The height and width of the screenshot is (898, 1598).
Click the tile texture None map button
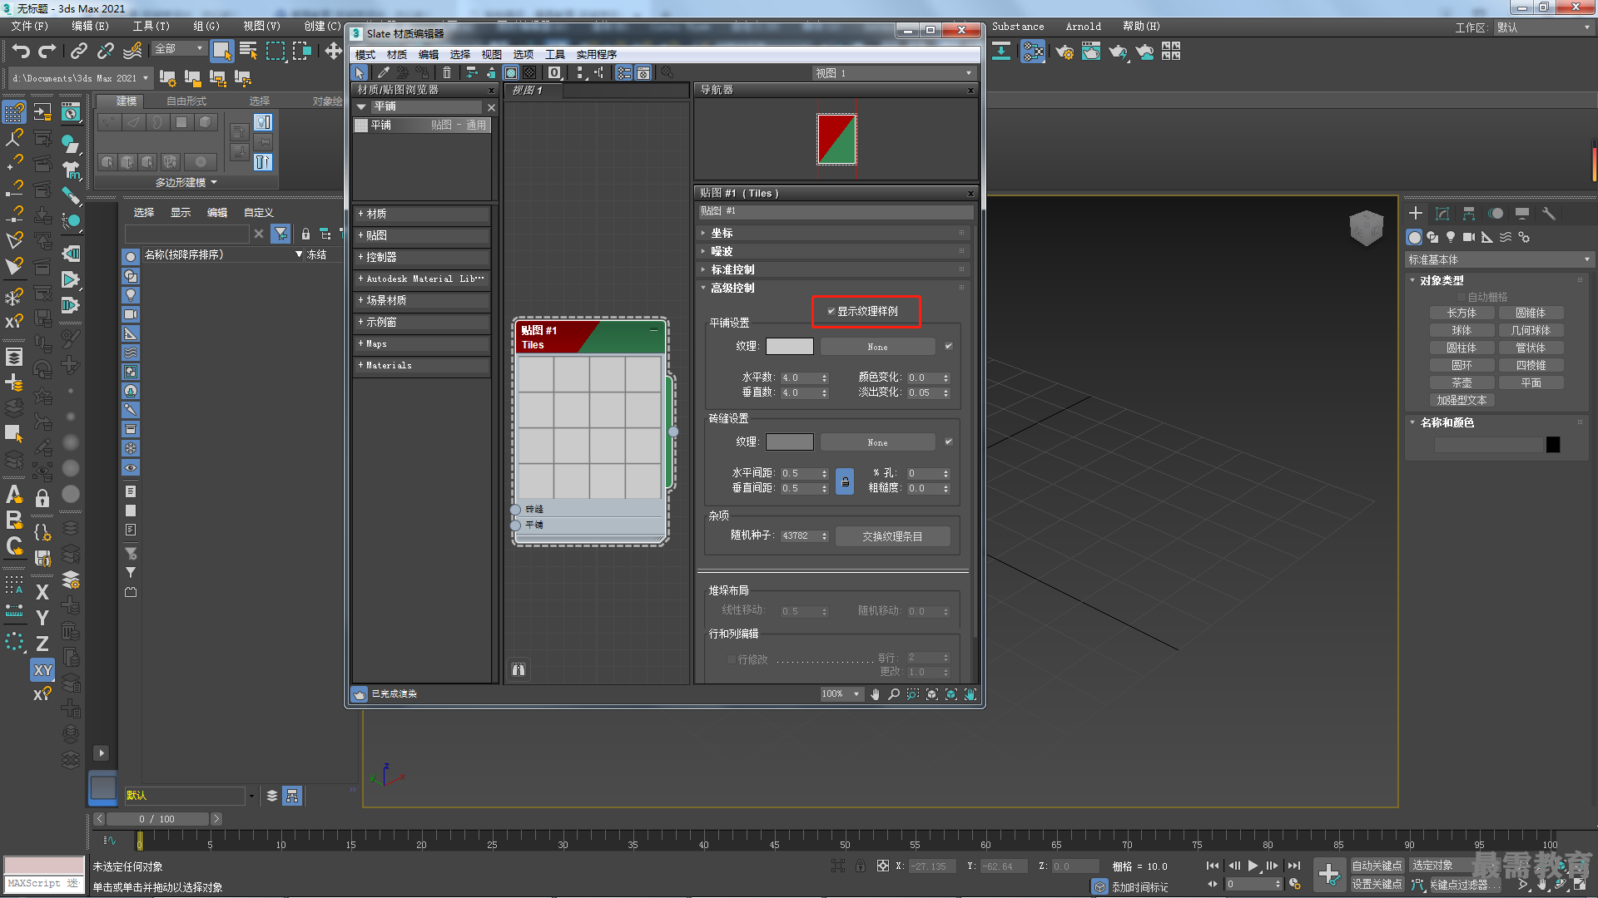877,347
